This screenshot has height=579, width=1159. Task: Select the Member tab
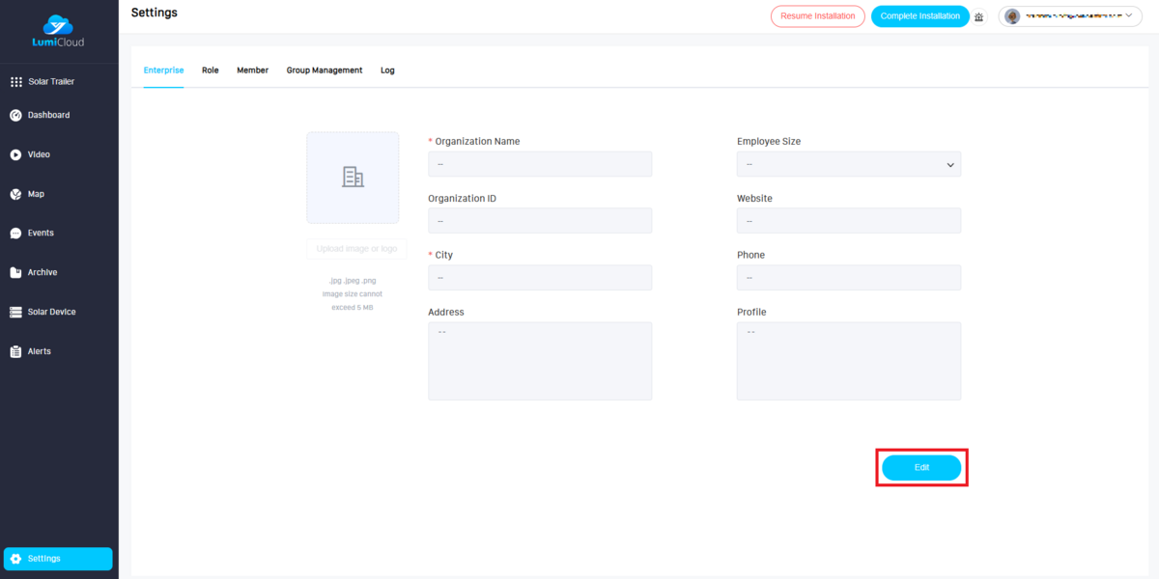[252, 70]
